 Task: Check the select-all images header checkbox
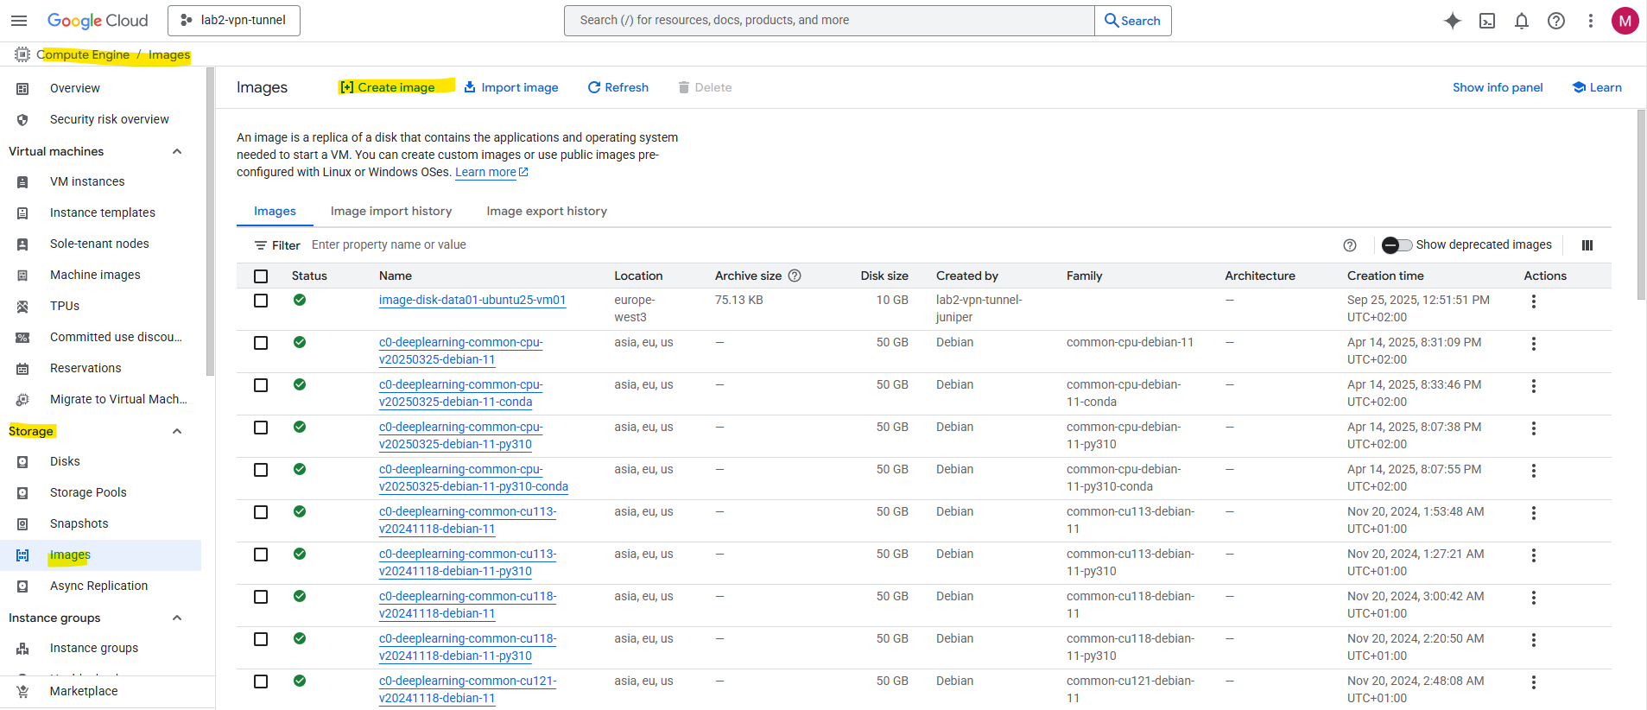pyautogui.click(x=261, y=276)
